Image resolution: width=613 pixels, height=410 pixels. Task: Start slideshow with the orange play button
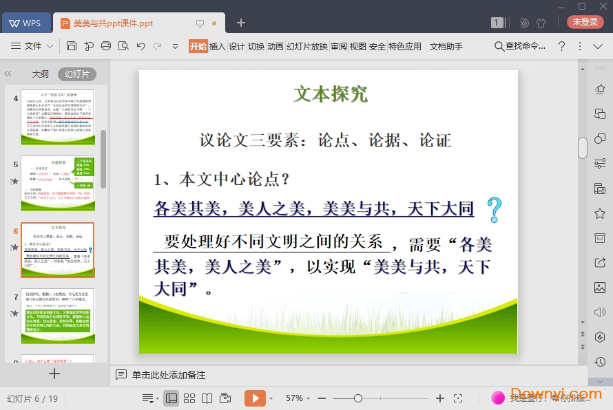coord(255,398)
